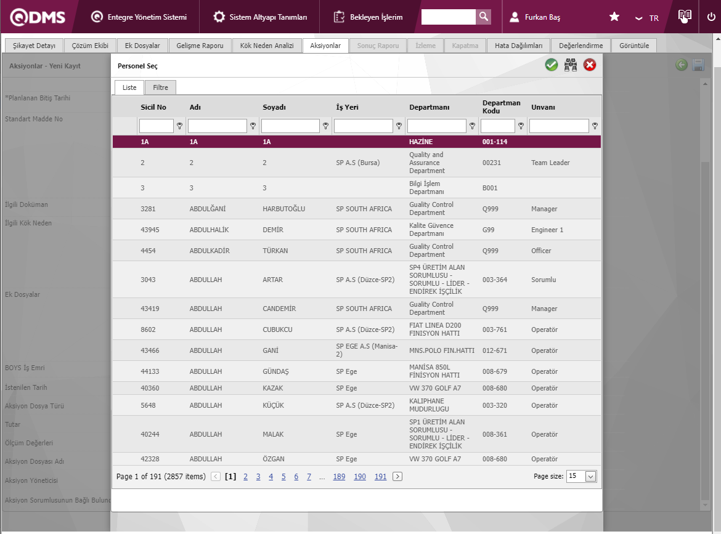Click the filter icon next to Sicil No field
The height and width of the screenshot is (534, 721).
(x=179, y=126)
